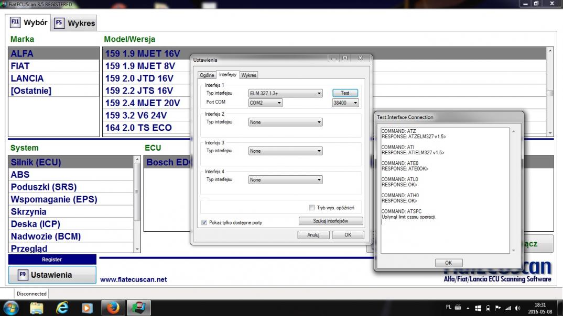Select LANCIA in Marka list

coord(54,78)
